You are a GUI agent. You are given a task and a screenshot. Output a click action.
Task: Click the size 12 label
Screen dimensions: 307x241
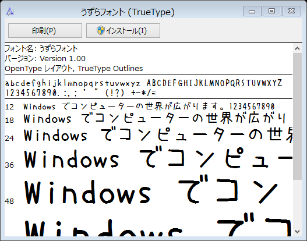(9, 107)
